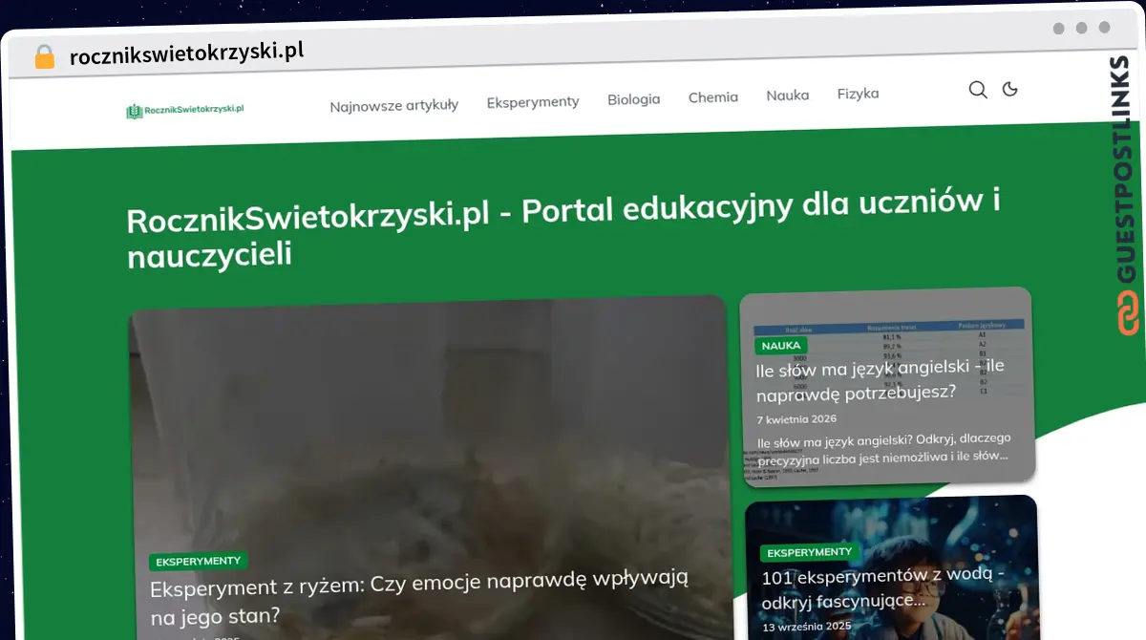Image resolution: width=1146 pixels, height=640 pixels.
Task: Open Nauka menu item
Action: 788,96
